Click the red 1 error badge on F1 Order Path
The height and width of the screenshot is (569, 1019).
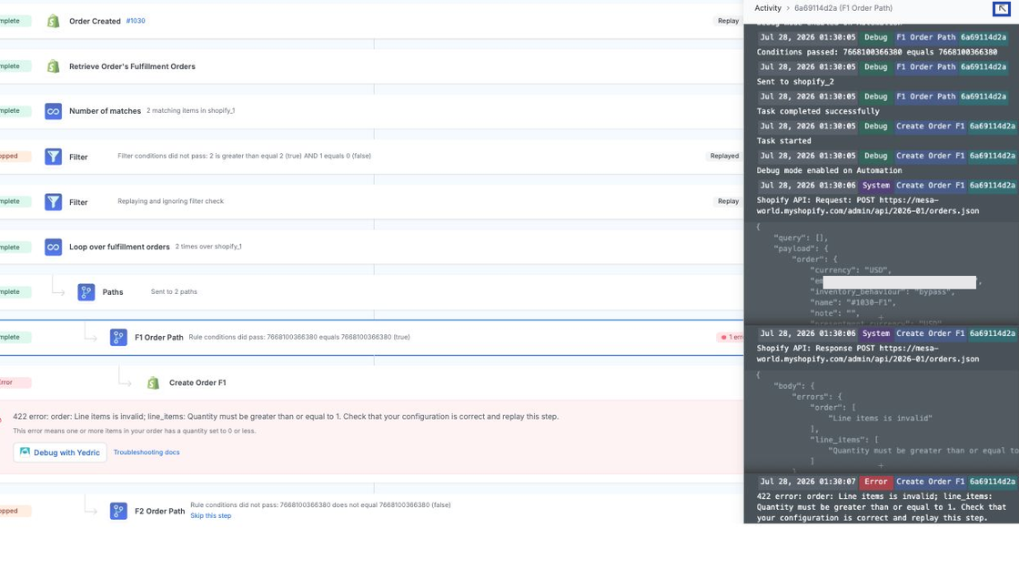(x=730, y=338)
